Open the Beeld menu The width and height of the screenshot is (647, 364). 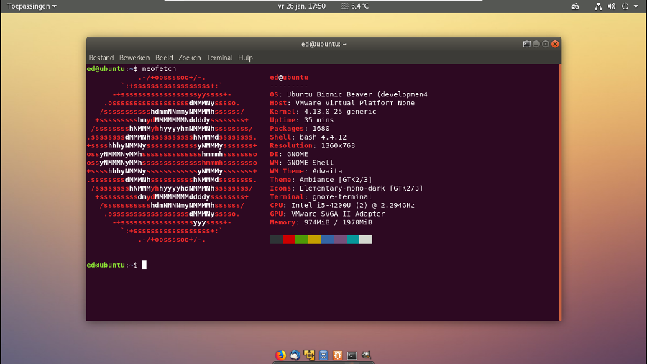coord(164,58)
